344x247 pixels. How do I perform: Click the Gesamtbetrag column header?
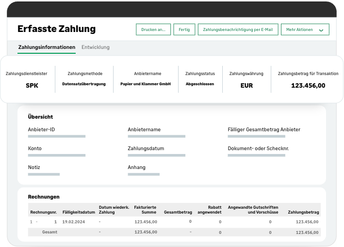pos(178,212)
